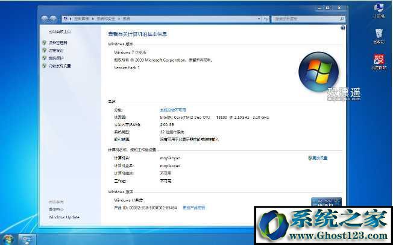393x245 pixels.
Task: Select the 回收站 recycle bin desktop icon
Action: click(x=379, y=36)
